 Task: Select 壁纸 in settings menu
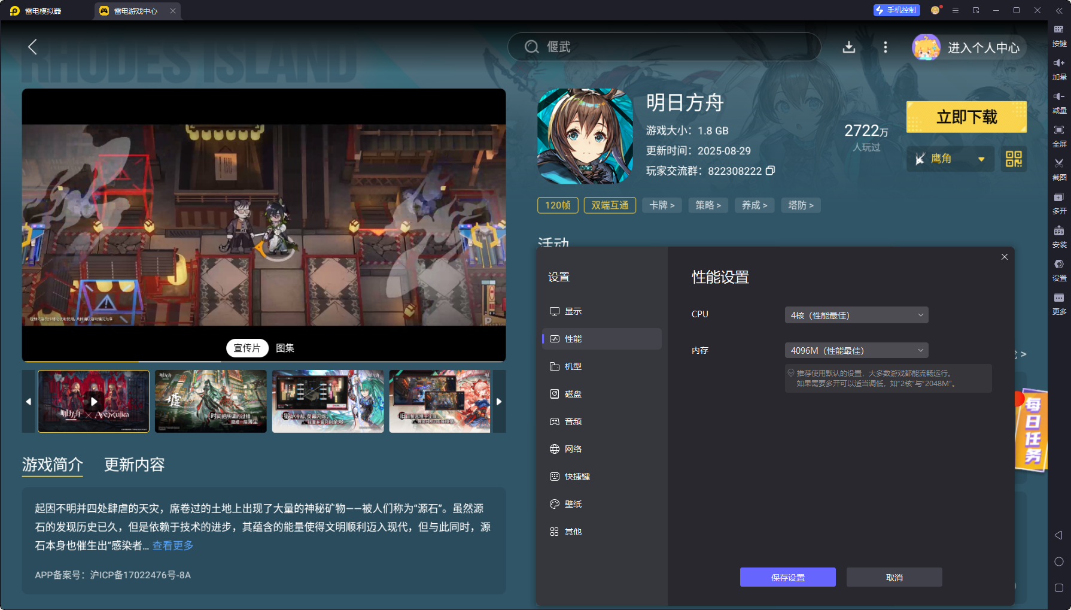[601, 504]
